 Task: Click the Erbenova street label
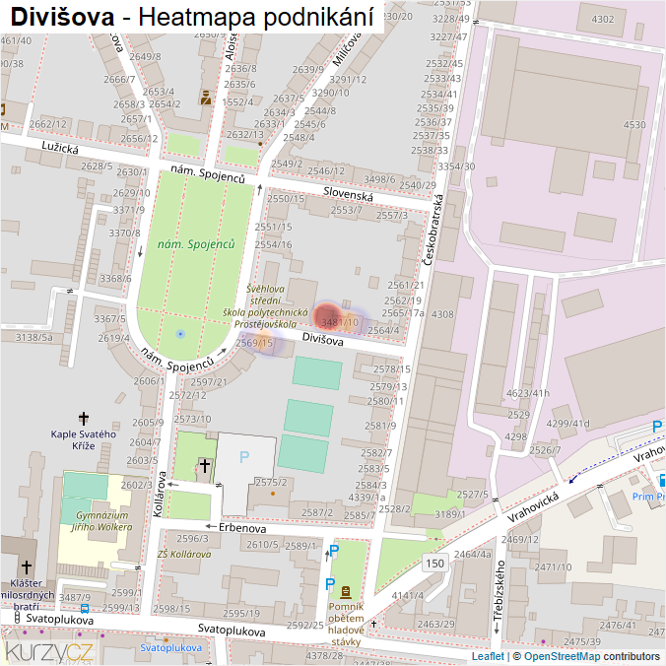click(242, 528)
